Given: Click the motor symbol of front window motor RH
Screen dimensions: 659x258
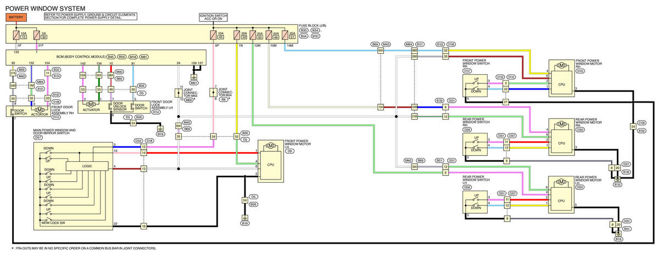Looking at the screenshot, I should click(x=561, y=65).
